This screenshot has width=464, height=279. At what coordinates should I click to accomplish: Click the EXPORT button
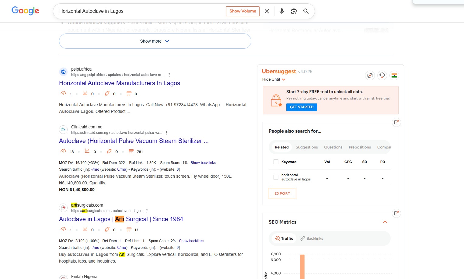(282, 194)
